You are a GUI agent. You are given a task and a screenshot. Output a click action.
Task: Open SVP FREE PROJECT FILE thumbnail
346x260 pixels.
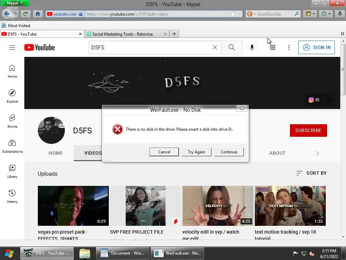pos(146,206)
